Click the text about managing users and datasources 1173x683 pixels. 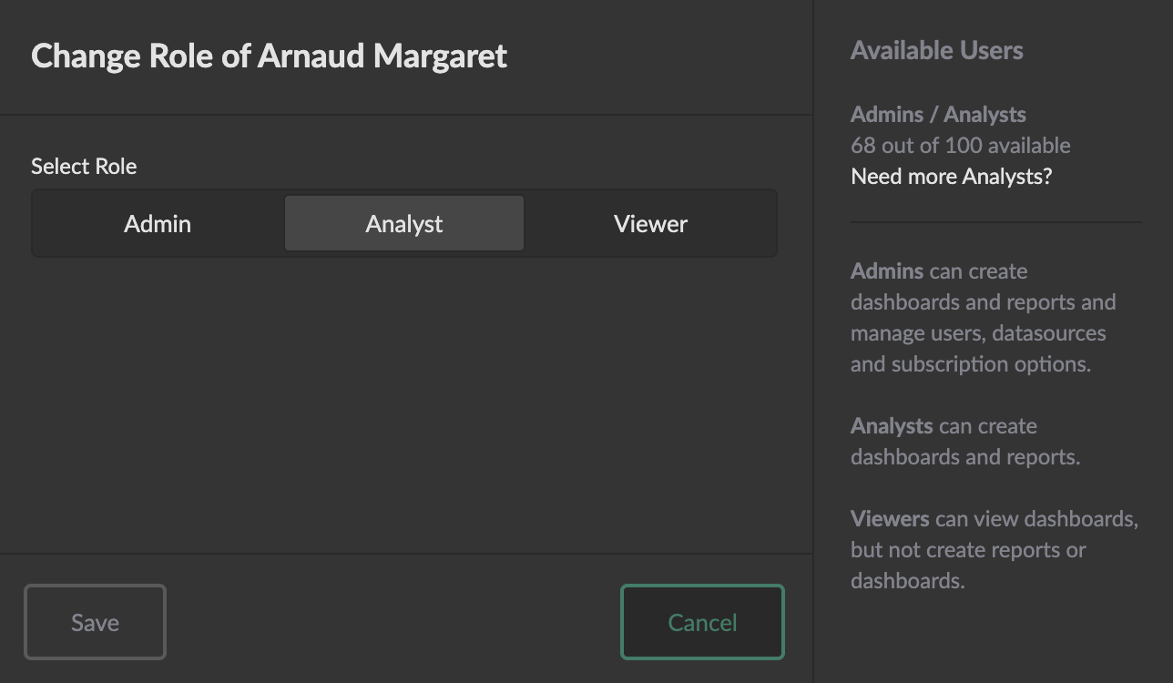coord(978,333)
